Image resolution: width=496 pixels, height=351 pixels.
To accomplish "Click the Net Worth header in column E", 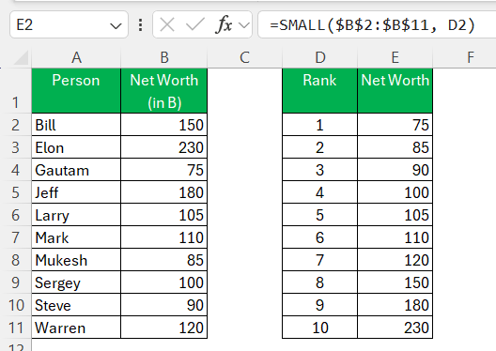I will pyautogui.click(x=395, y=91).
